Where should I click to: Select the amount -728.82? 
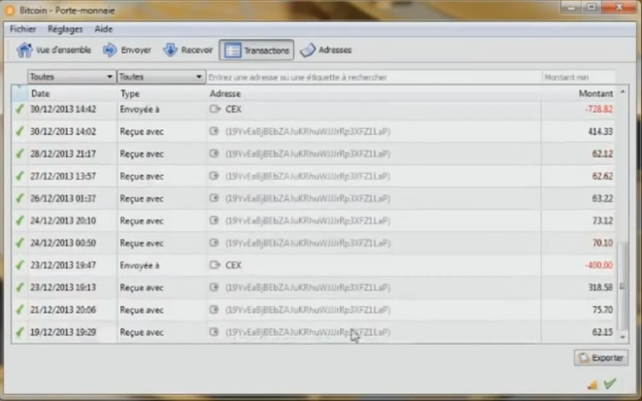[599, 110]
